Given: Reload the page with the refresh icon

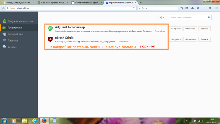Looking at the screenshot, I should pyautogui.click(x=134, y=8).
